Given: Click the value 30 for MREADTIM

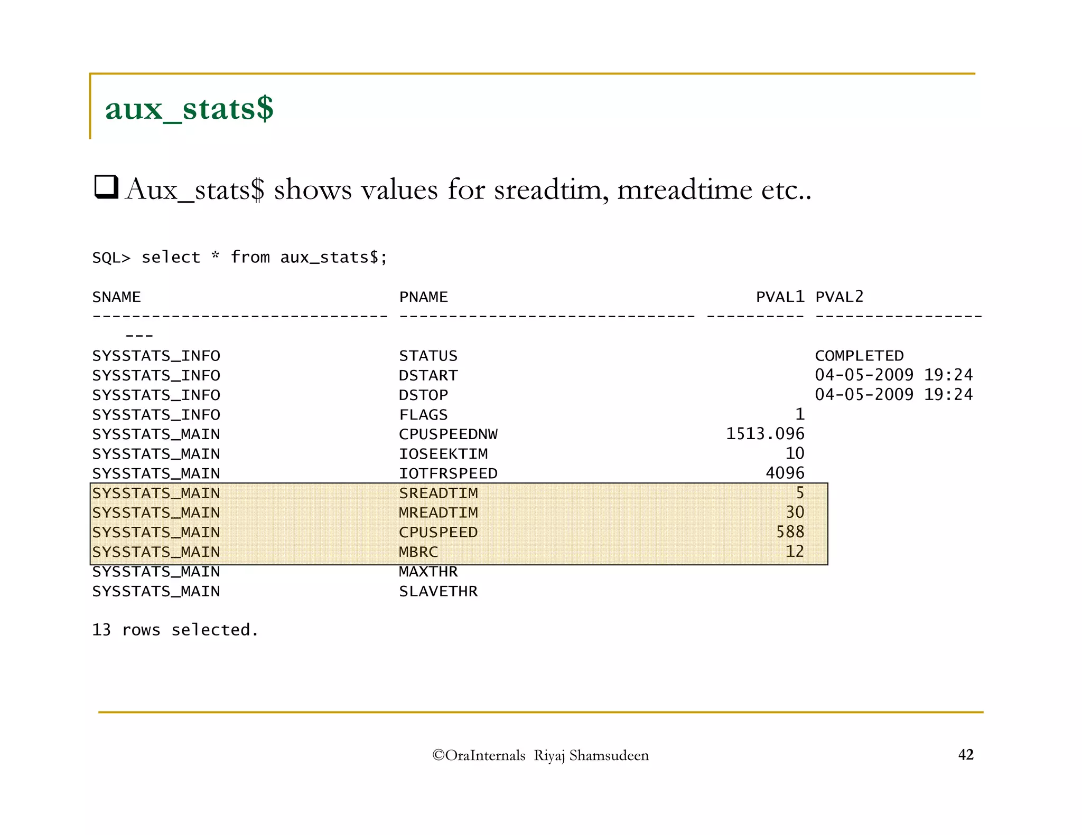Looking at the screenshot, I should (795, 513).
